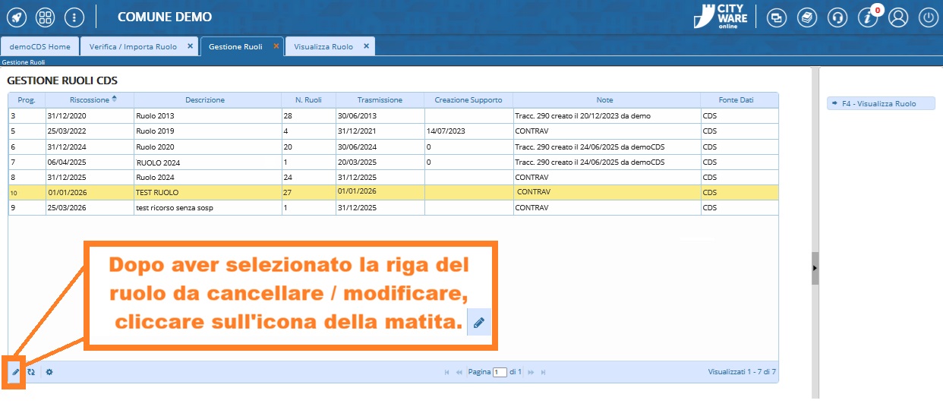This screenshot has width=943, height=413.
Task: Open the gear settings icon in grid footer
Action: [x=49, y=372]
